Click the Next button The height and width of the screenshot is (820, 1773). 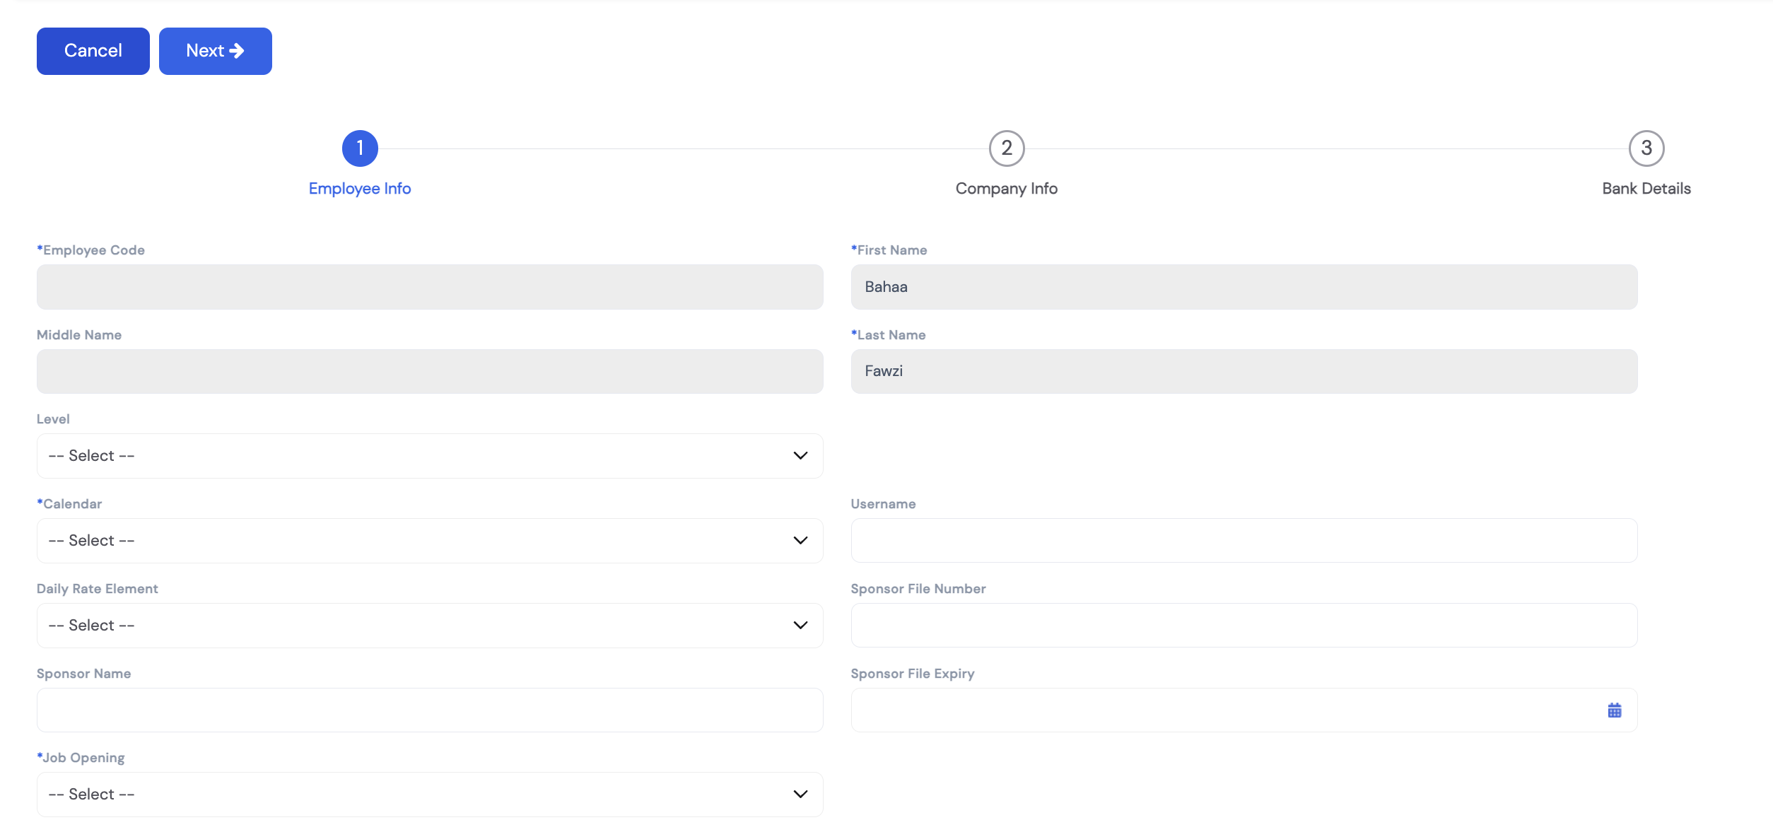click(x=216, y=51)
